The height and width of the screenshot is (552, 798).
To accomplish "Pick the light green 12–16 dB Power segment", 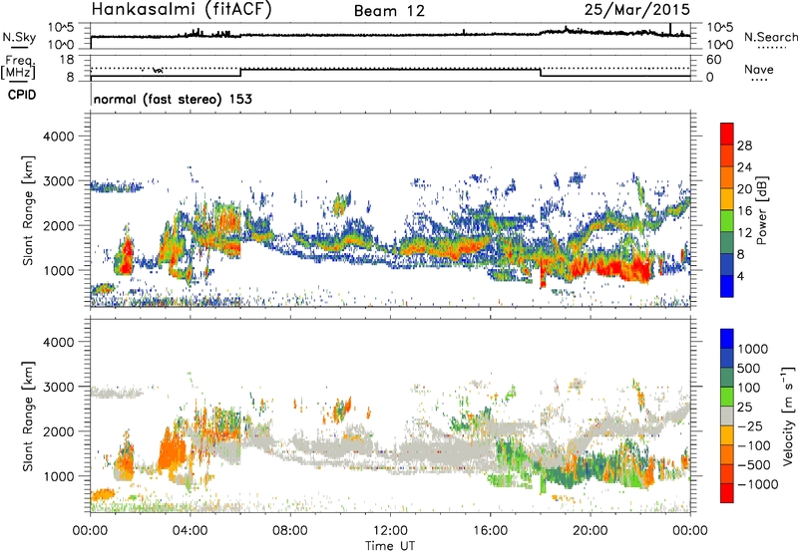I will (x=727, y=221).
